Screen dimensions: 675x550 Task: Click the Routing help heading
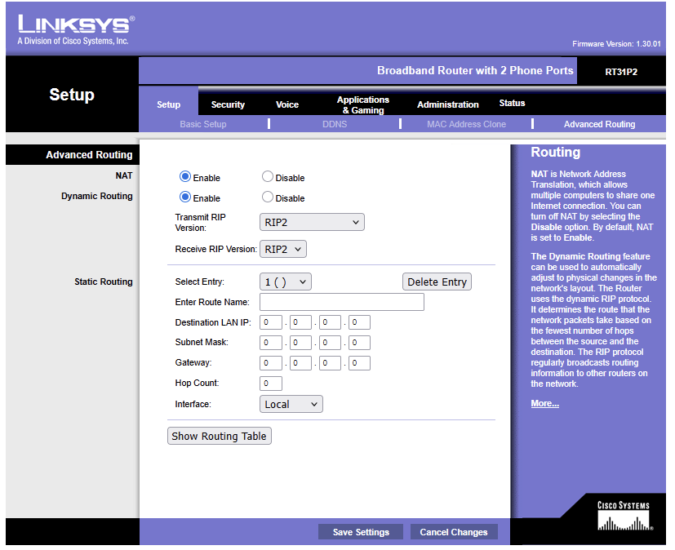pos(555,152)
